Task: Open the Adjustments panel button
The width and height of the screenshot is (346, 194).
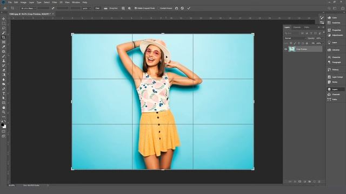Action: (335, 35)
